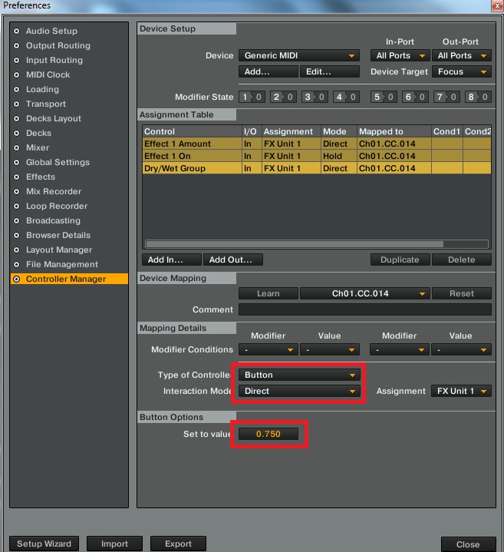This screenshot has width=504, height=552.
Task: Click the Add Out... button
Action: (x=233, y=259)
